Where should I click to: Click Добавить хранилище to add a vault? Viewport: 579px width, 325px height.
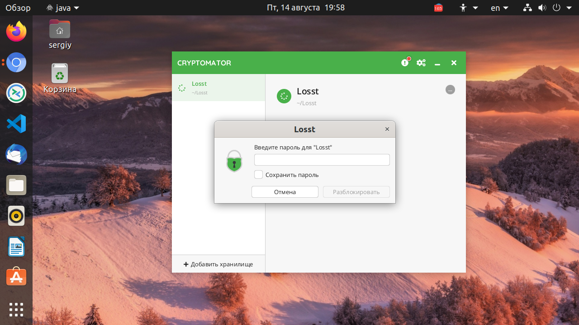[x=218, y=264]
